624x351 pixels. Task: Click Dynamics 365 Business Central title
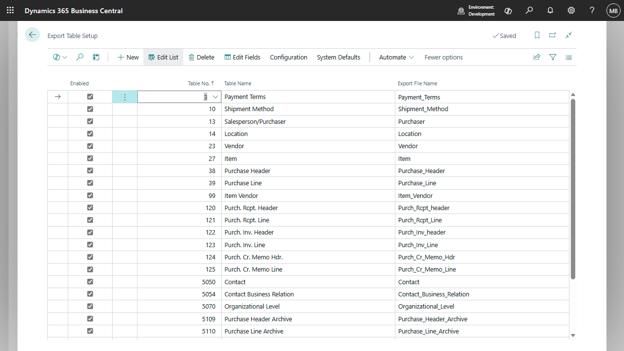coord(74,10)
